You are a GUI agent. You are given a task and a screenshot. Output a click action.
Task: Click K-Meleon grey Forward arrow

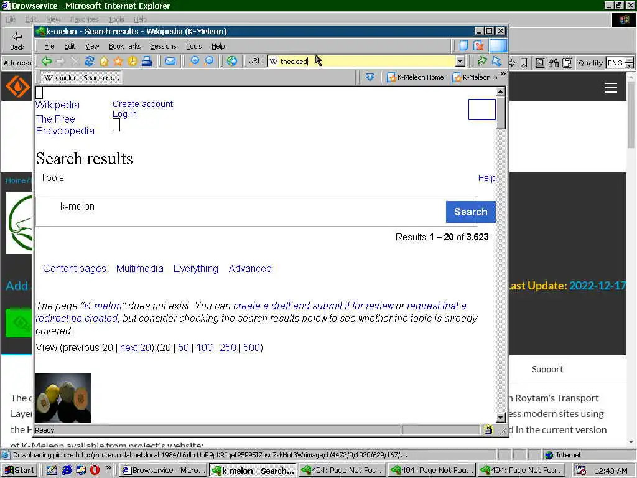[x=60, y=62]
